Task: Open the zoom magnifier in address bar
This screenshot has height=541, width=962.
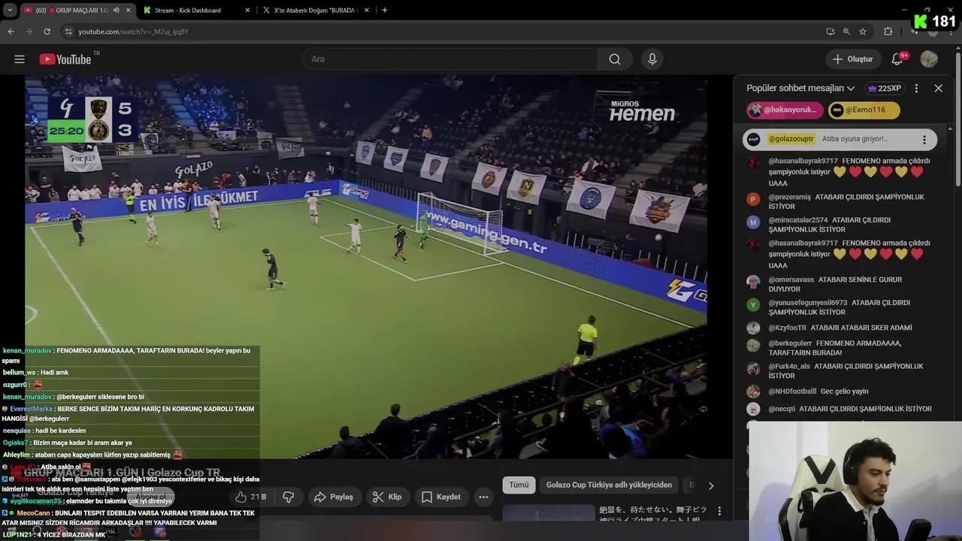Action: [x=846, y=32]
